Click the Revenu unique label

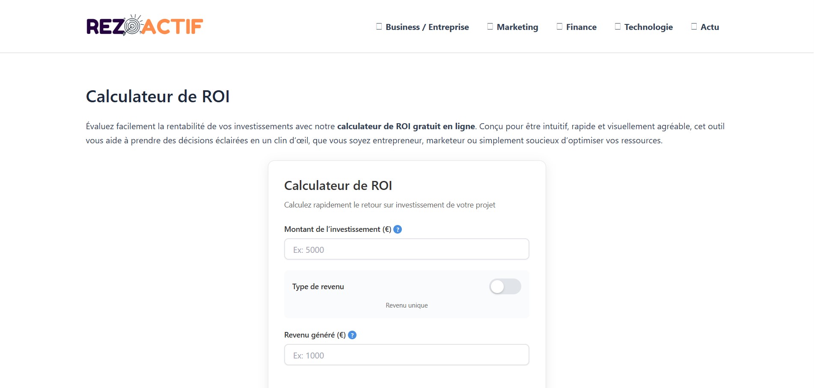point(407,305)
